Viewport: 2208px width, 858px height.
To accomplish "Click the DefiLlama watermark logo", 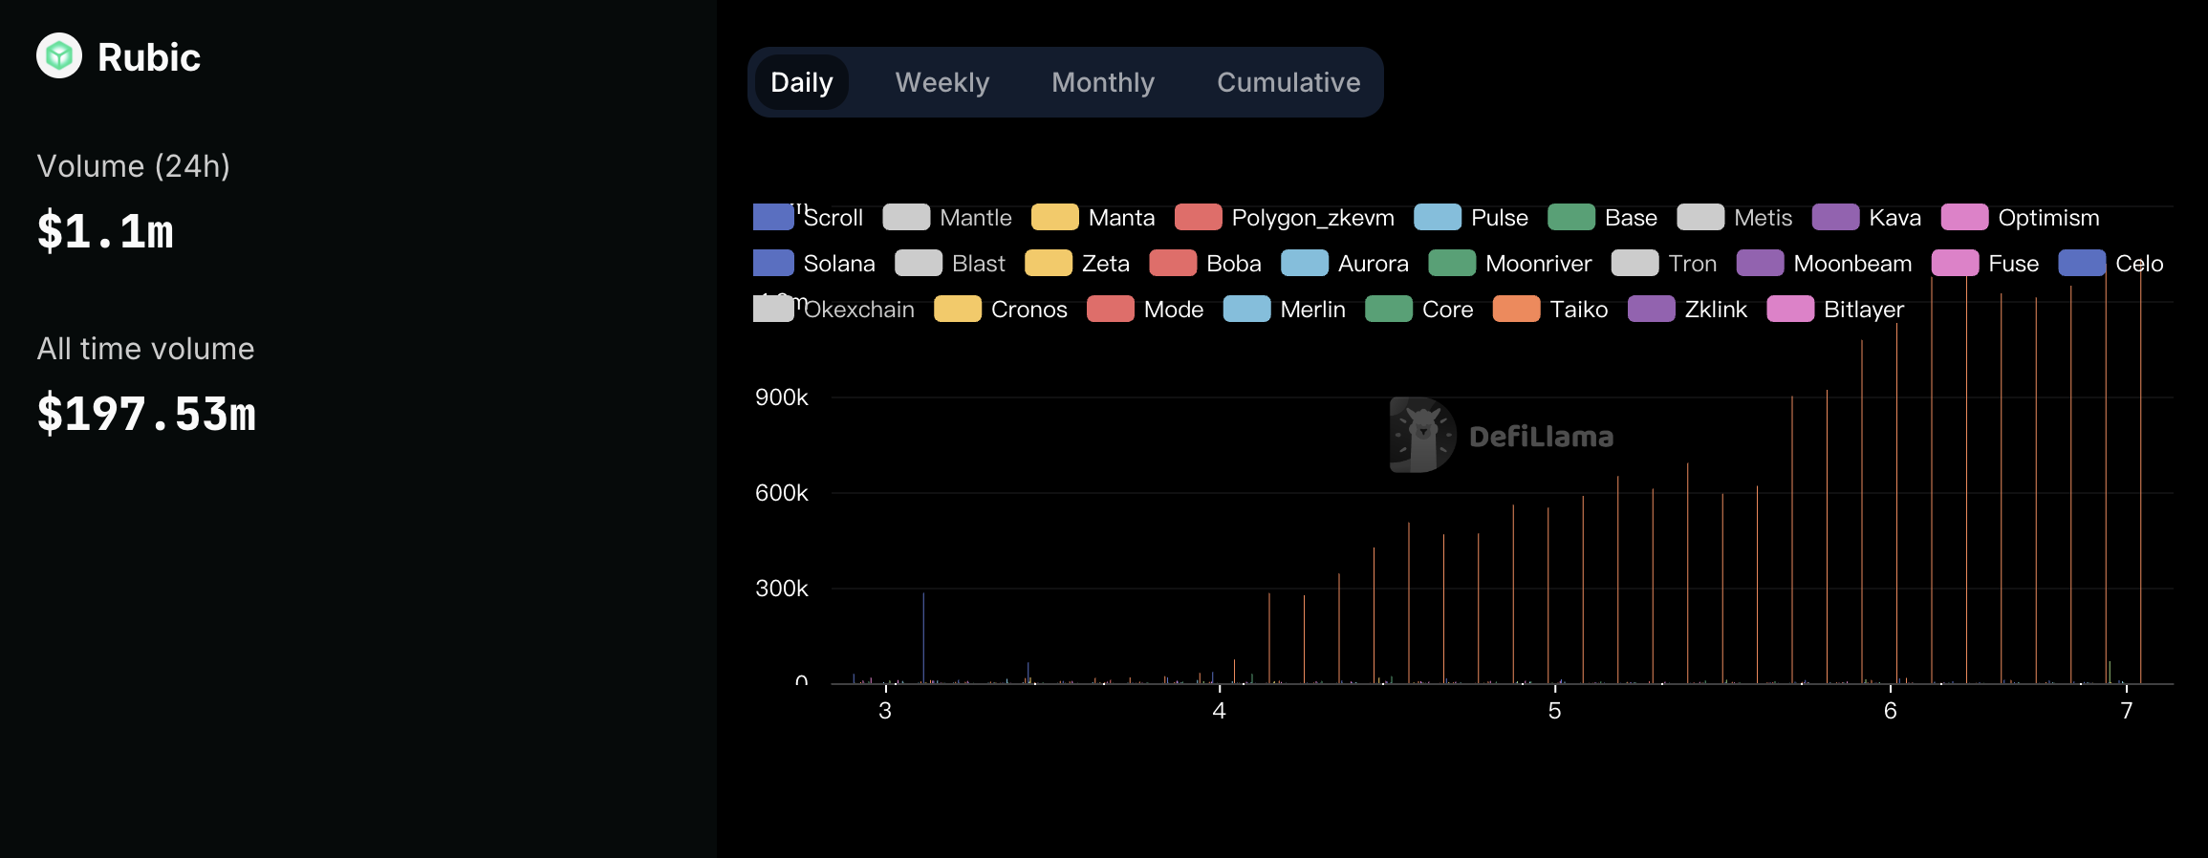I will pyautogui.click(x=1422, y=436).
